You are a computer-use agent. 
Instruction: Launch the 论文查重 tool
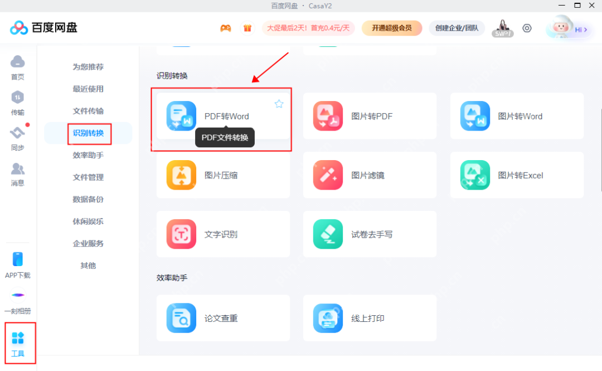(223, 318)
